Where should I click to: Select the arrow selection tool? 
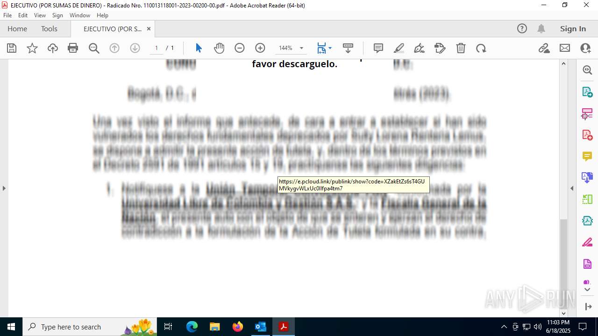[199, 48]
